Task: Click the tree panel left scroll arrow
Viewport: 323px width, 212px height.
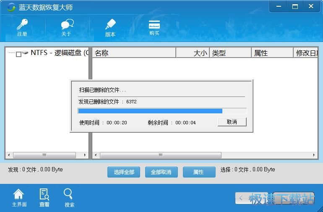Action: pos(9,155)
